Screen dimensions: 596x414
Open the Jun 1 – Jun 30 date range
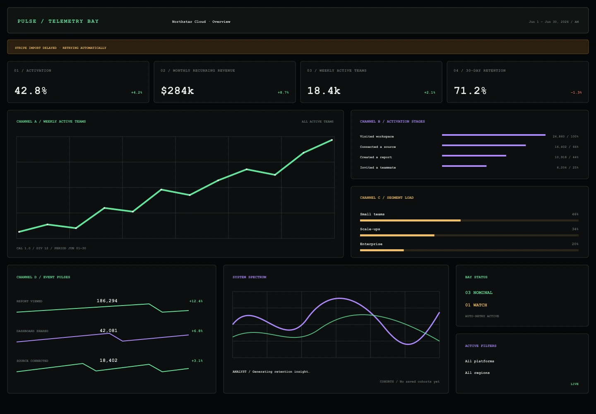pyautogui.click(x=554, y=22)
